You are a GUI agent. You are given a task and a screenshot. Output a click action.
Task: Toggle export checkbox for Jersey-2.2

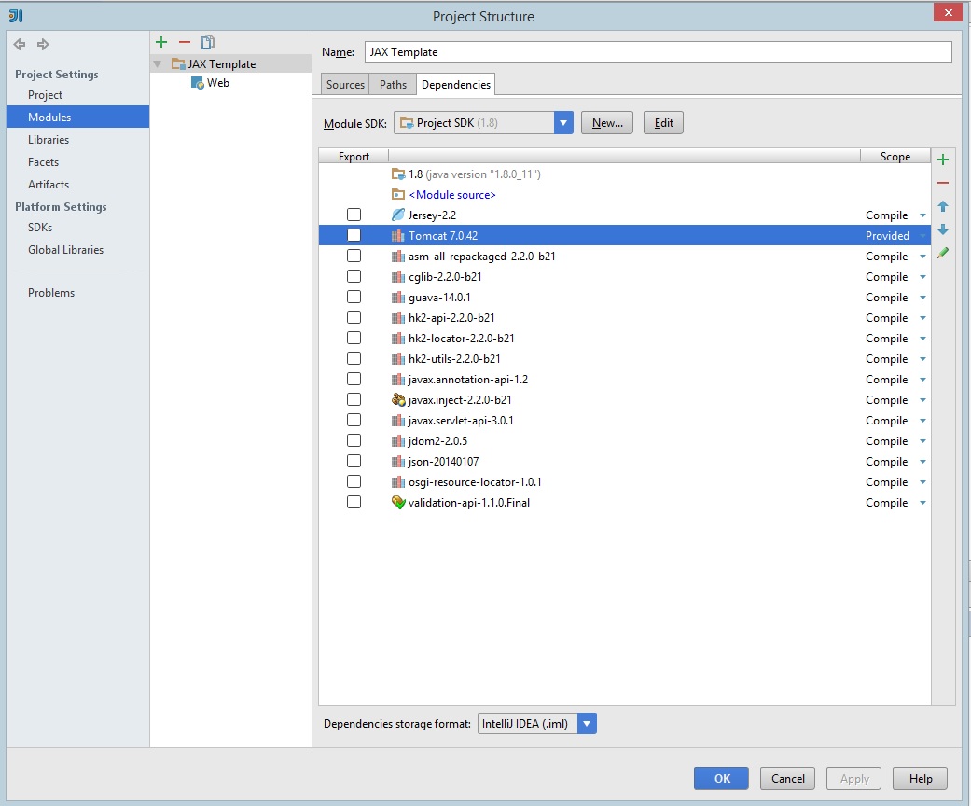pos(354,215)
